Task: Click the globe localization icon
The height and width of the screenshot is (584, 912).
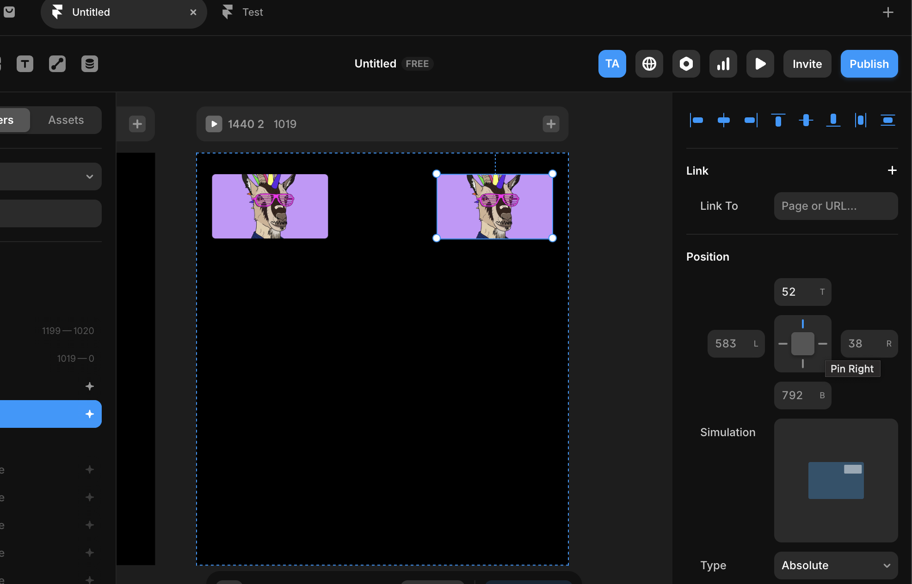Action: point(649,64)
